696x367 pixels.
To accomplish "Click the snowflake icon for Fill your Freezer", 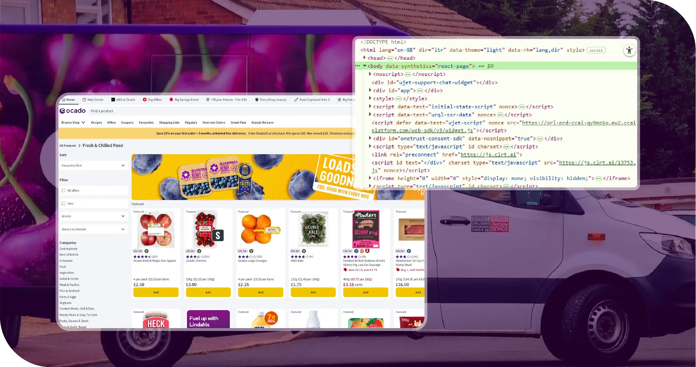I will tap(207, 99).
